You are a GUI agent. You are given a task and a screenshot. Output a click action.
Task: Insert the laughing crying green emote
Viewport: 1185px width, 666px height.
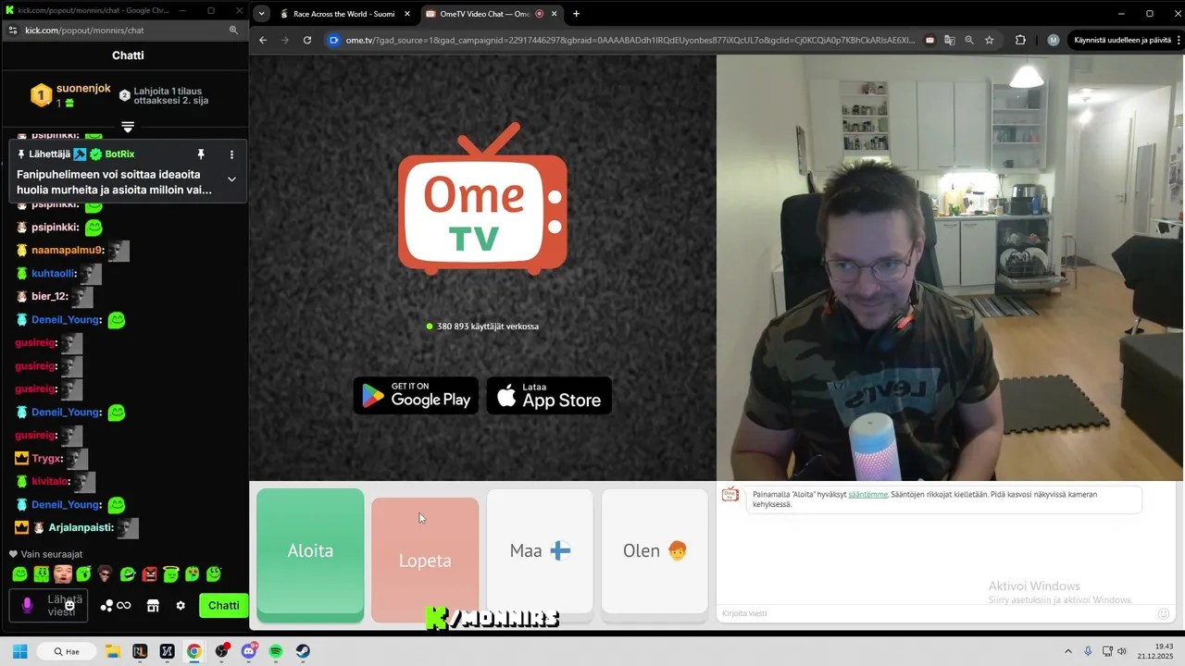(128, 574)
